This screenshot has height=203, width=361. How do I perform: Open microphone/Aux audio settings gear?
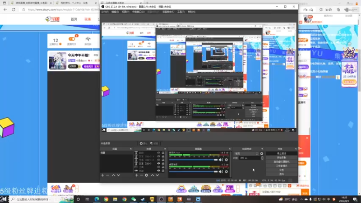click(x=227, y=160)
